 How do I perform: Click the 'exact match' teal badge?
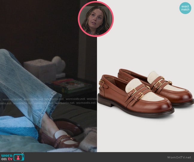tap(185, 8)
